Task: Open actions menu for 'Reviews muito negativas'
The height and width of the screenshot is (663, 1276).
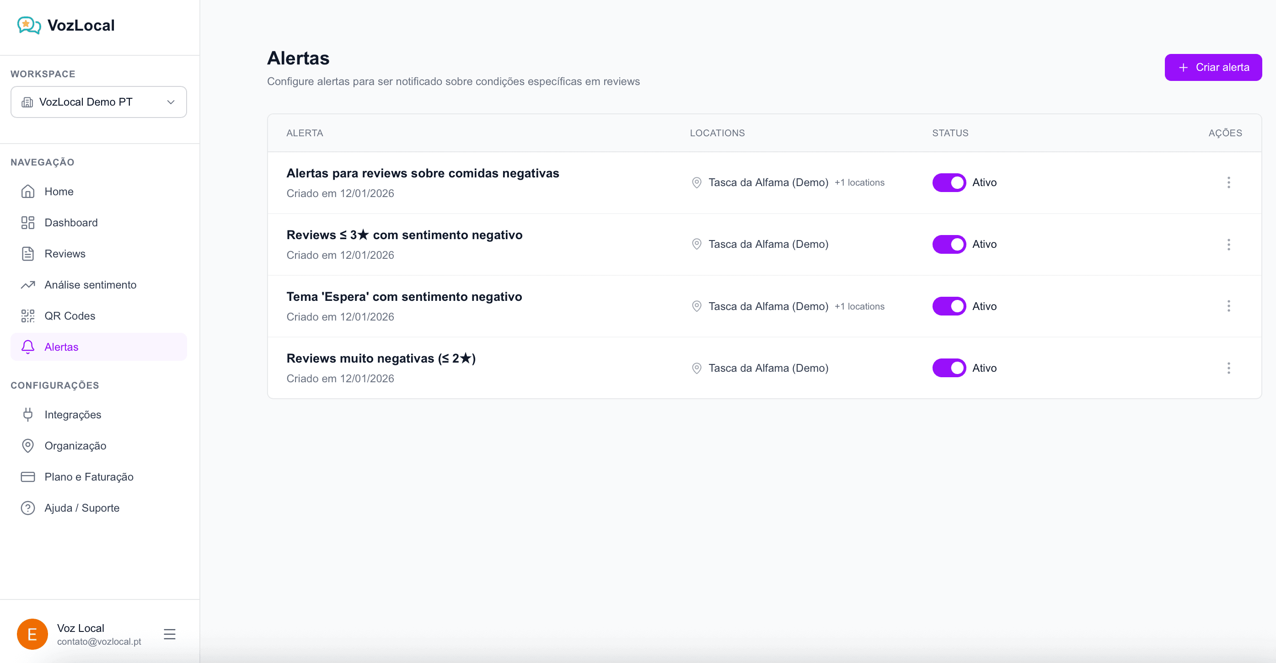Action: (x=1228, y=368)
